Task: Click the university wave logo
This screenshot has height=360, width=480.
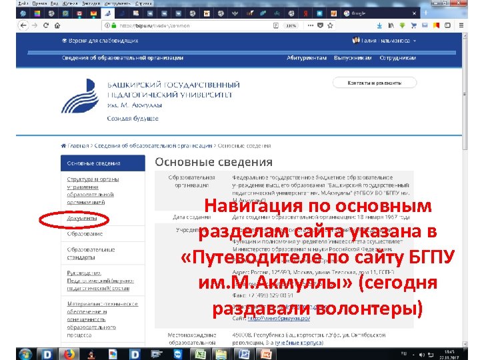Action: pos(80,96)
